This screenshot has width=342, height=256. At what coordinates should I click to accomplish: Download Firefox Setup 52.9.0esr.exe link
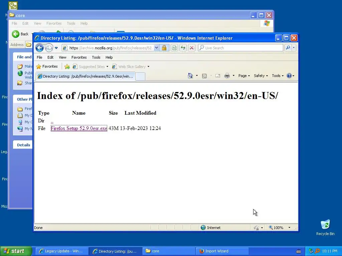[x=79, y=128]
